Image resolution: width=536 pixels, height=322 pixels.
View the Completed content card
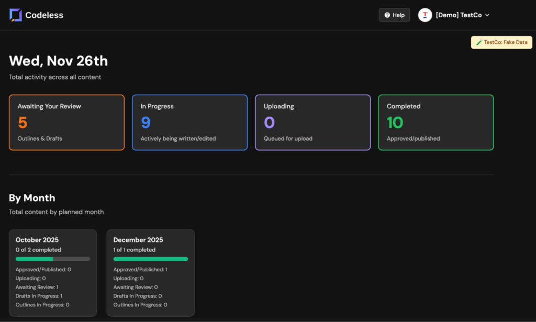[x=435, y=122]
